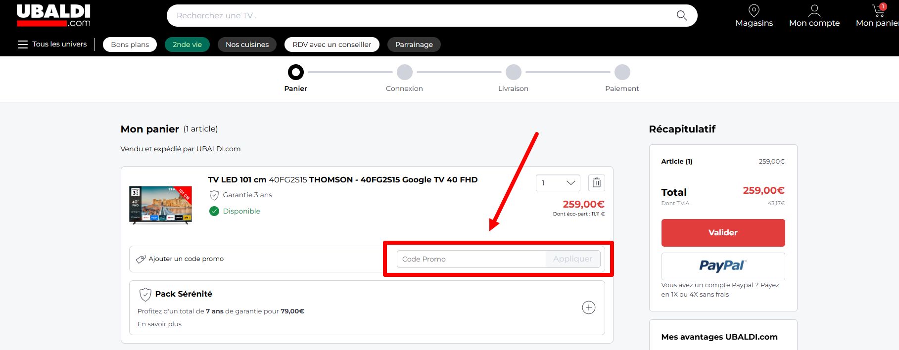This screenshot has width=899, height=350.
Task: Open the Mon panier cart icon
Action: [879, 10]
